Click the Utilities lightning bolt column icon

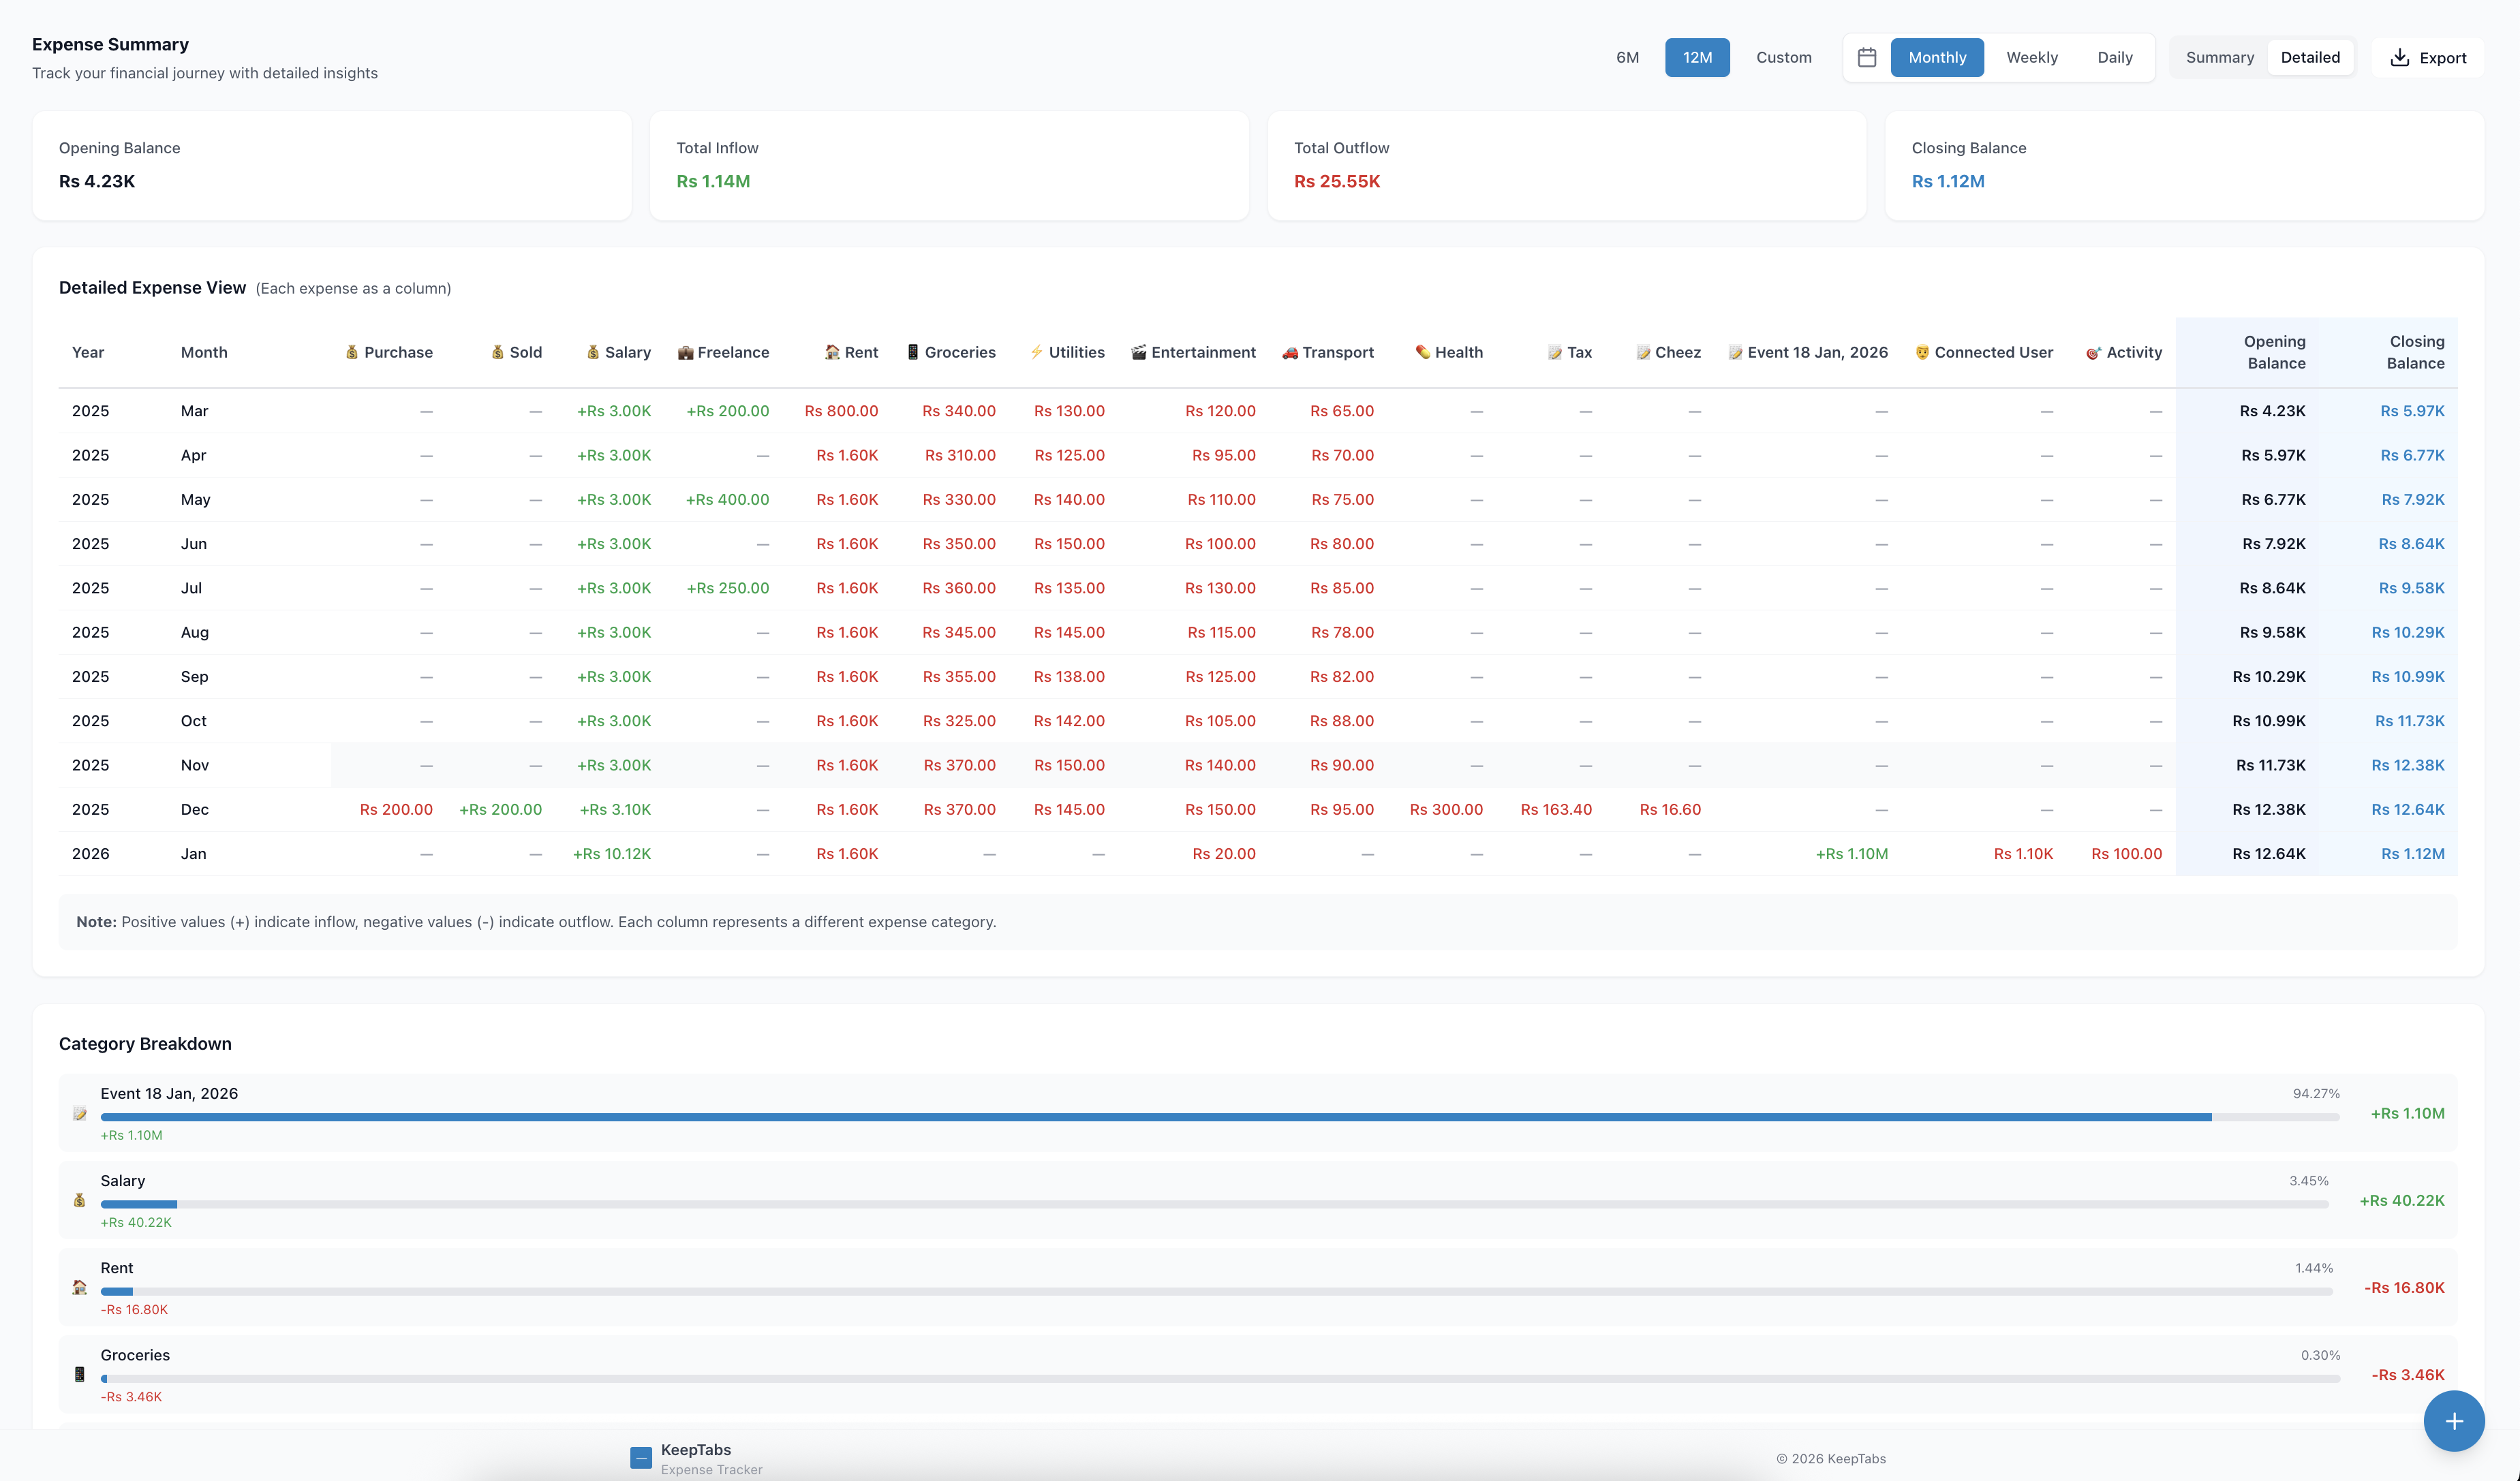click(x=1036, y=352)
